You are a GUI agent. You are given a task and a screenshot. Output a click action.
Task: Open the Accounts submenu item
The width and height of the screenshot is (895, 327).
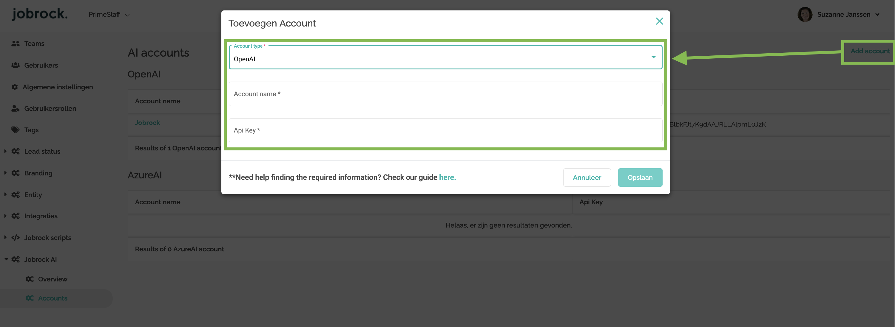[53, 298]
